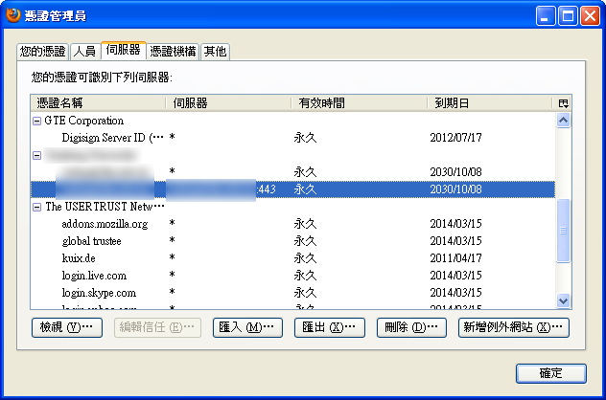Screen dimensions: 606x400
Task: Select the 伺服器 tab
Action: 124,50
